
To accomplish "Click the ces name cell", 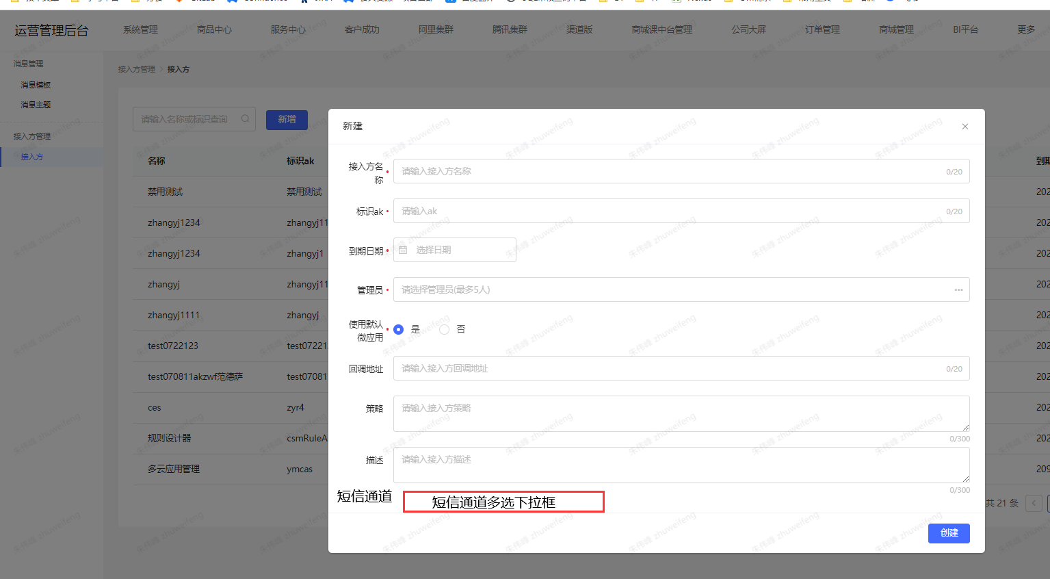I will [154, 407].
